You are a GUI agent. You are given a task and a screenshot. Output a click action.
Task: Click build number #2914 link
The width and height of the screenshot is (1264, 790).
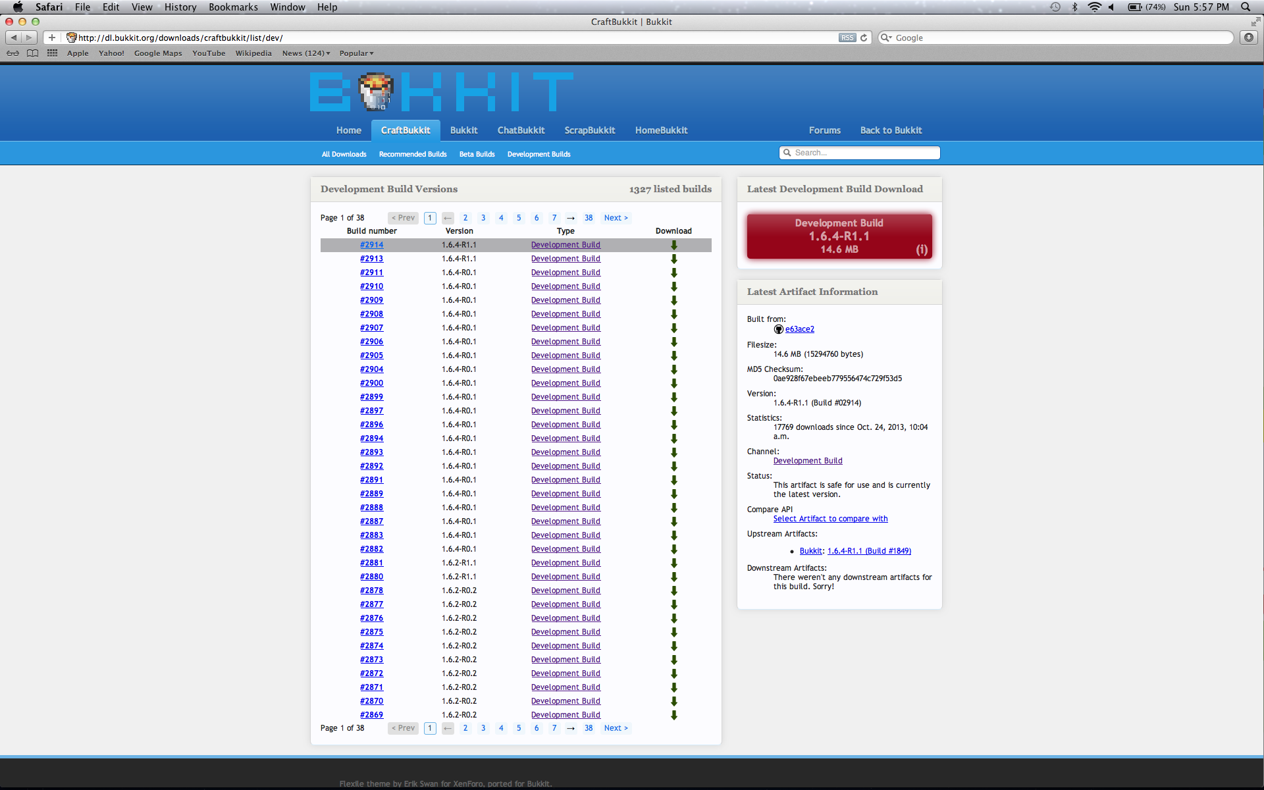pyautogui.click(x=372, y=244)
